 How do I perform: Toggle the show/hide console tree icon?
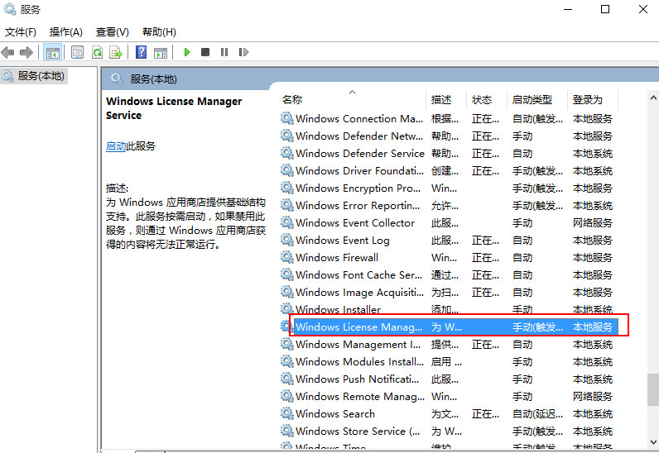(52, 52)
